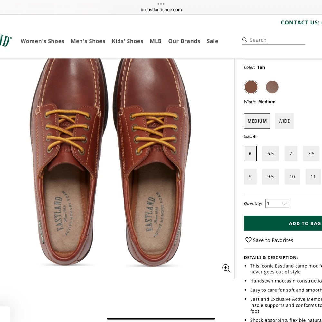Open the Women's Shoes menu
Screen dimensions: 322x322
(42, 41)
